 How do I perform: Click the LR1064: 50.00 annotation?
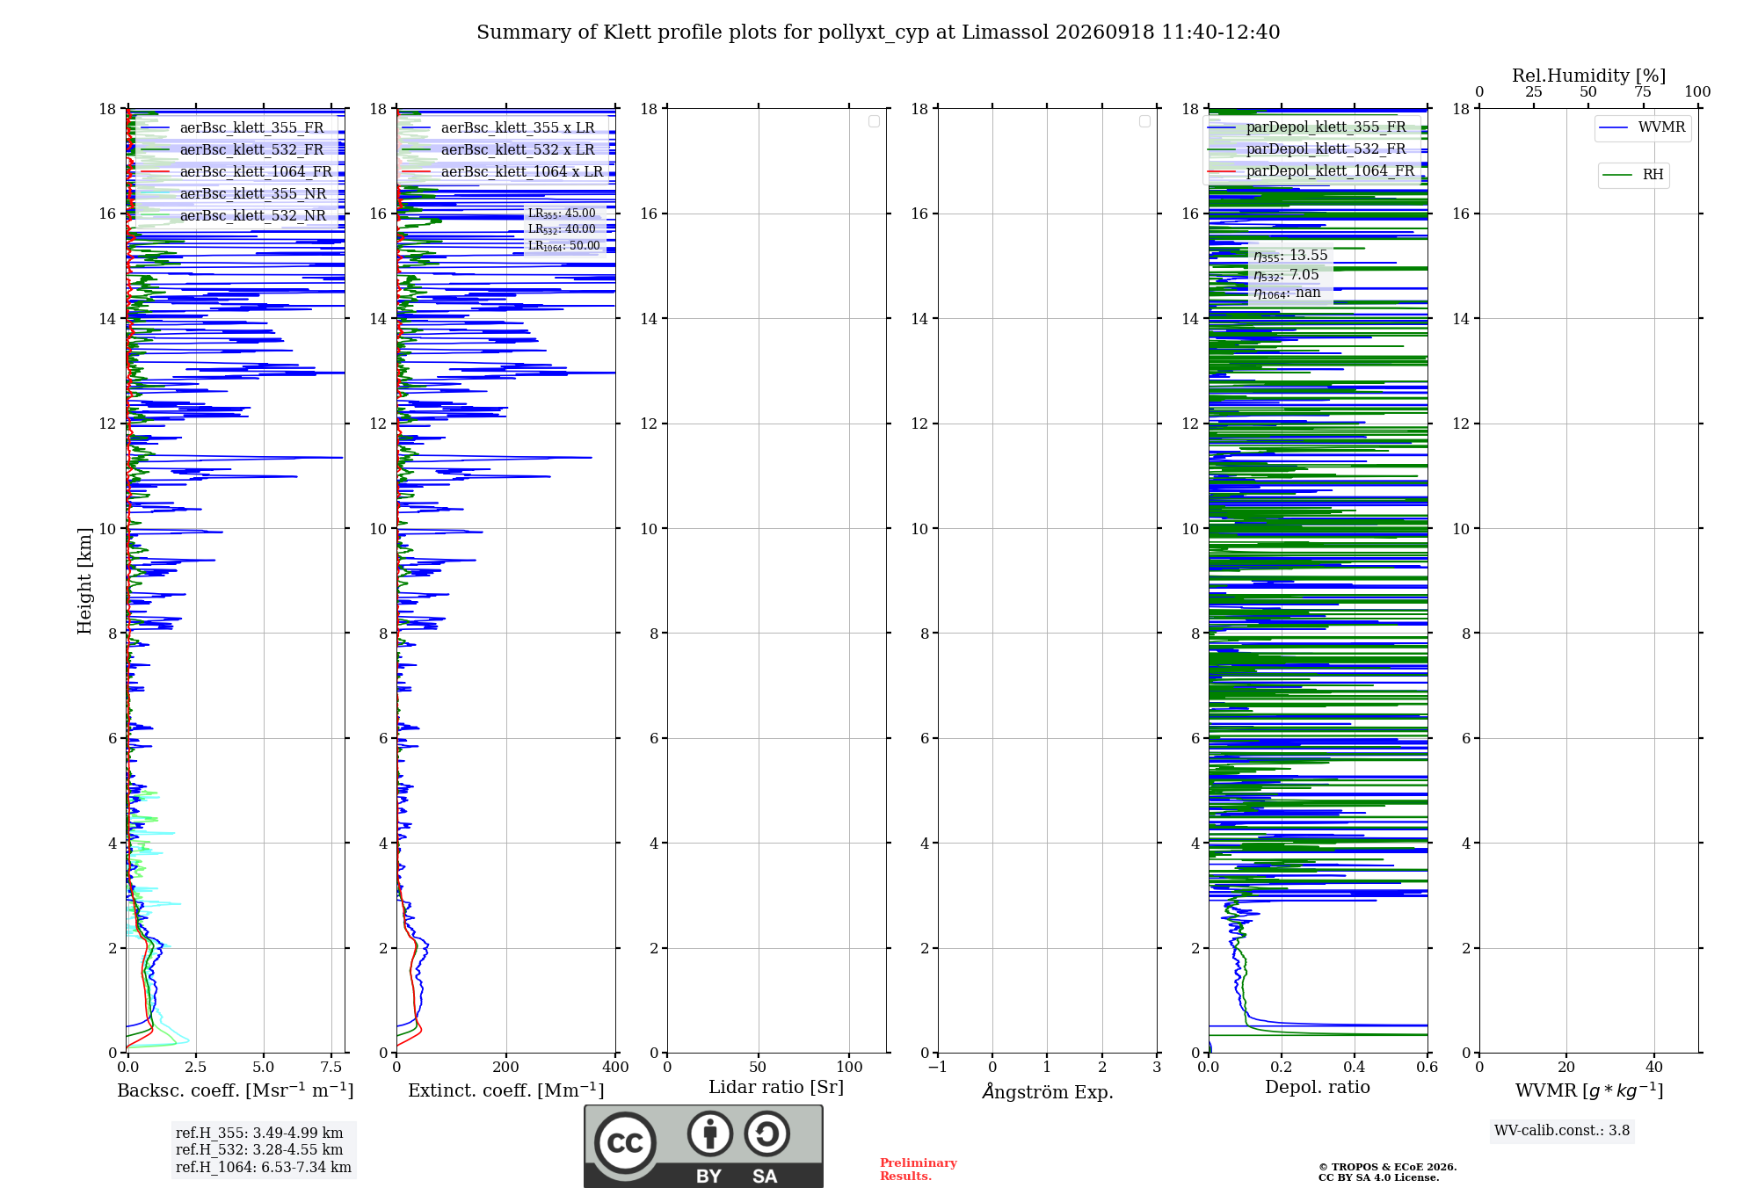[x=564, y=246]
